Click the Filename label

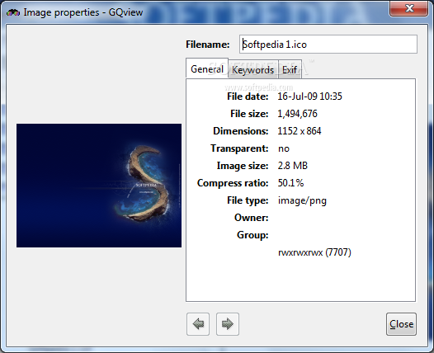coord(208,45)
